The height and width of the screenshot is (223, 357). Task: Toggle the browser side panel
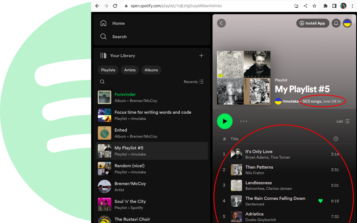click(x=334, y=6)
